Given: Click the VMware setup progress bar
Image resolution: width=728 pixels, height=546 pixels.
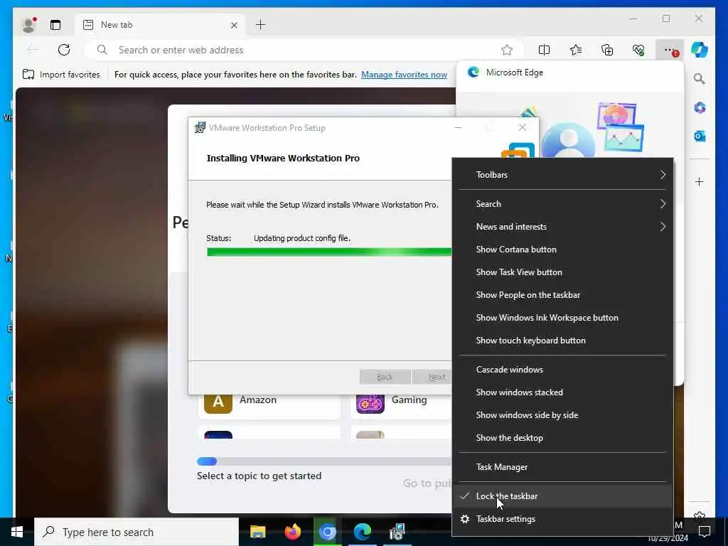Looking at the screenshot, I should click(329, 252).
